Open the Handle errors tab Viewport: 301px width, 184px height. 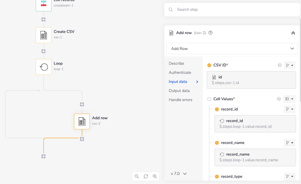(180, 100)
